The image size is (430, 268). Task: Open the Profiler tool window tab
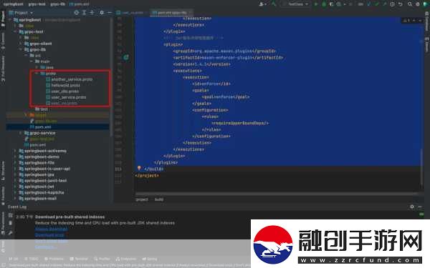(102, 259)
